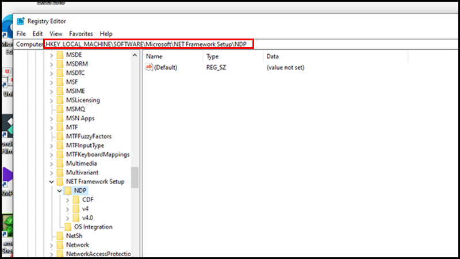The image size is (460, 259).
Task: Open the Favorites menu
Action: coord(81,34)
